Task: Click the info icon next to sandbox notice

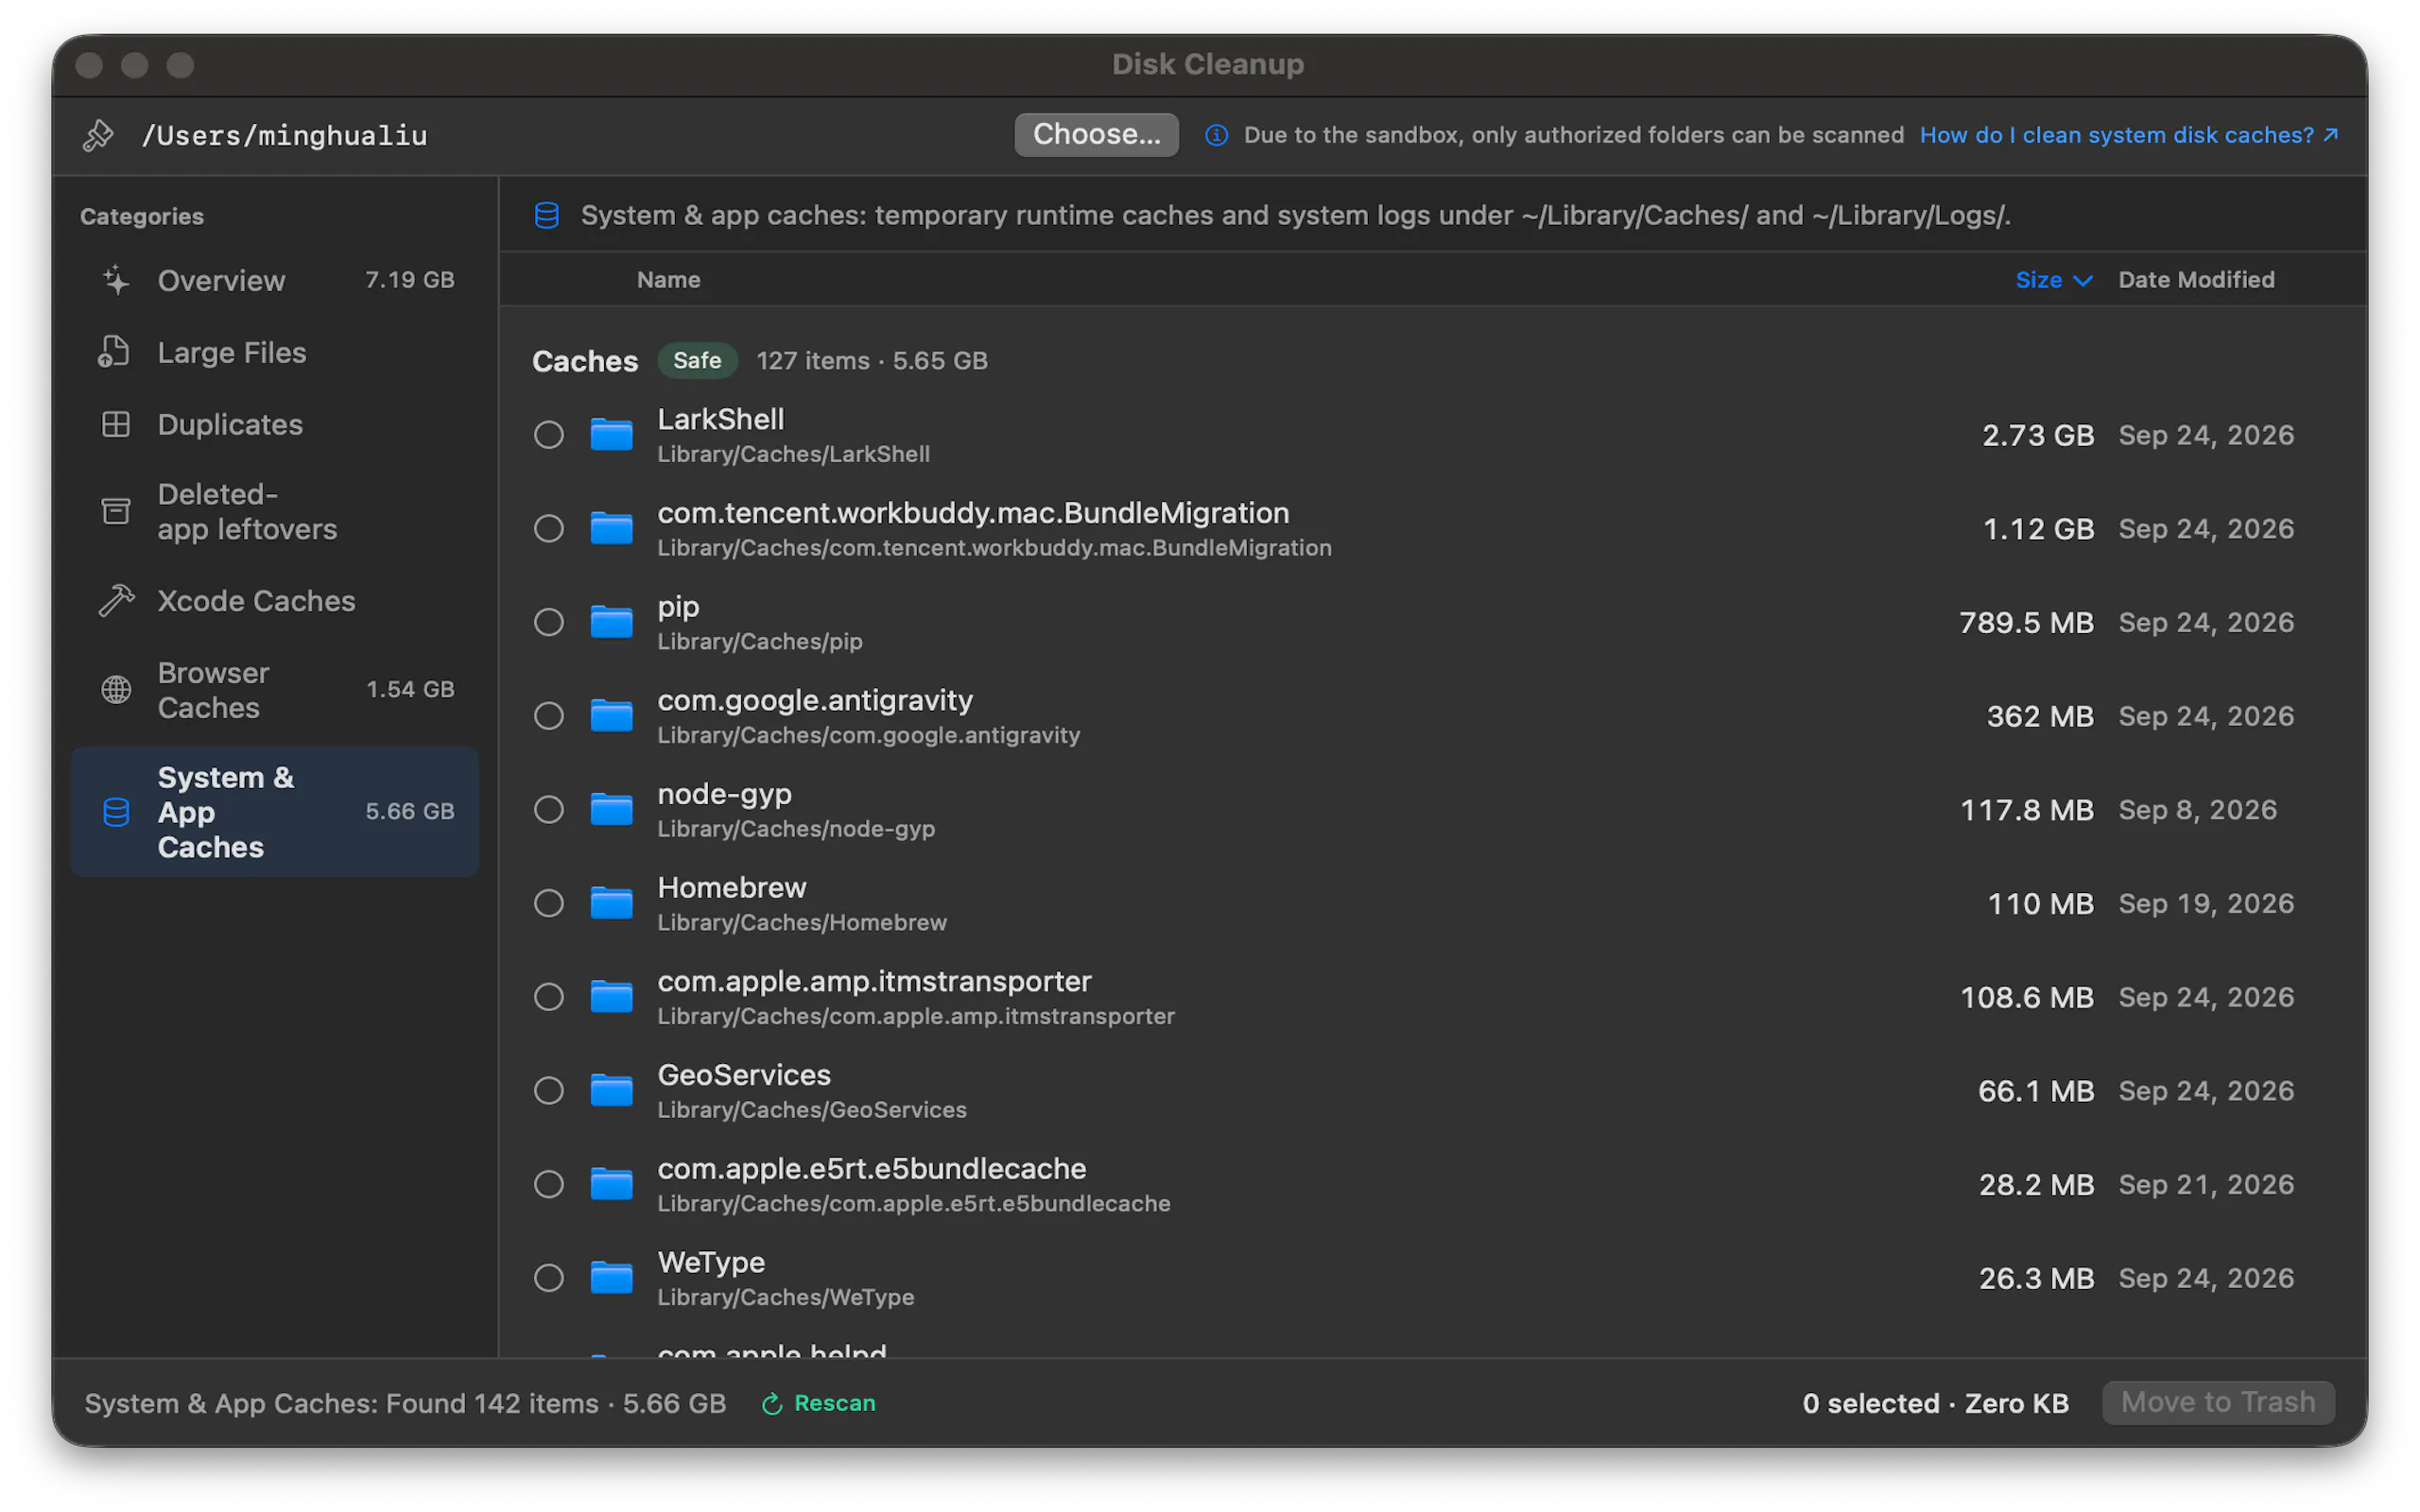Action: coord(1216,135)
